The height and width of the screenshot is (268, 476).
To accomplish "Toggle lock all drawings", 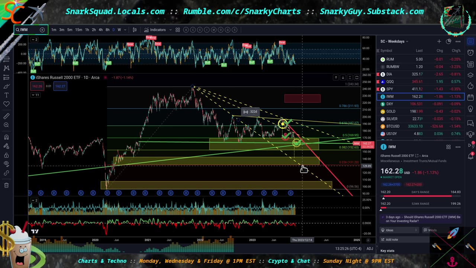I will click(x=6, y=155).
